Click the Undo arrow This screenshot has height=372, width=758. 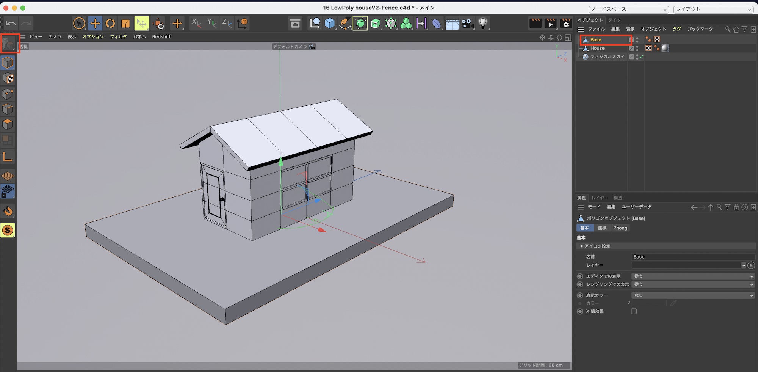[x=11, y=24]
